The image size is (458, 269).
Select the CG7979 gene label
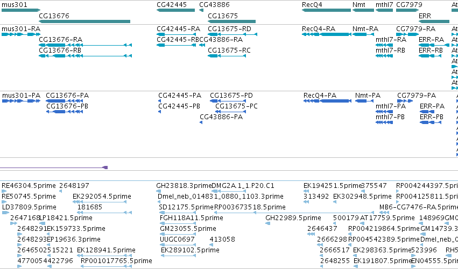pyautogui.click(x=409, y=5)
